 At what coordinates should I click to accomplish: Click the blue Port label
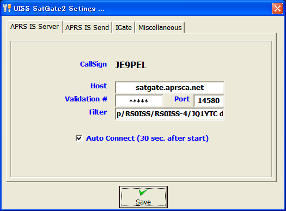(182, 99)
